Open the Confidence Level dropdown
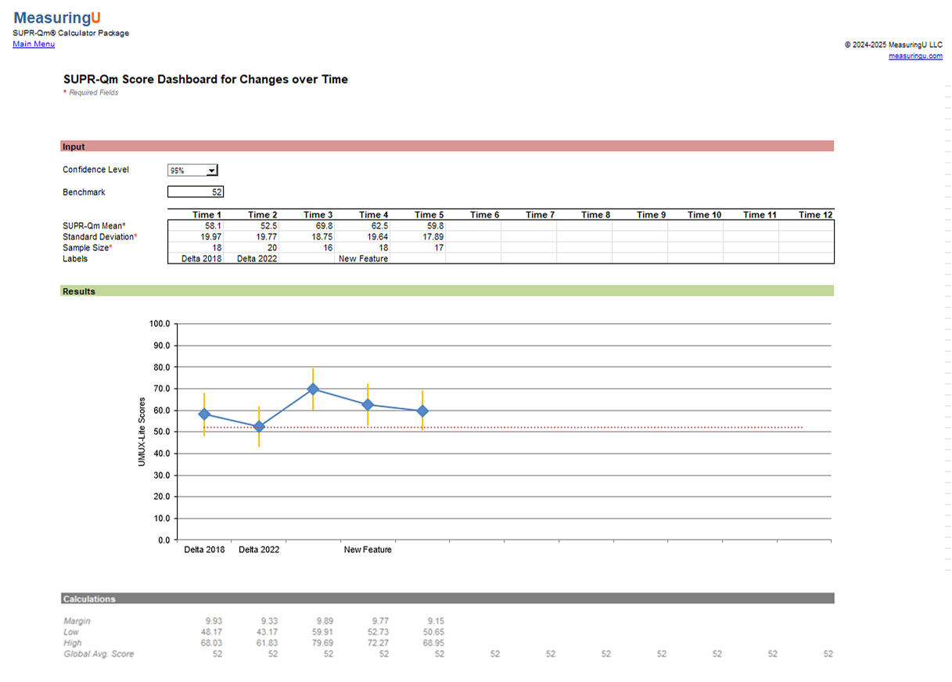This screenshot has width=952, height=682. click(x=192, y=170)
